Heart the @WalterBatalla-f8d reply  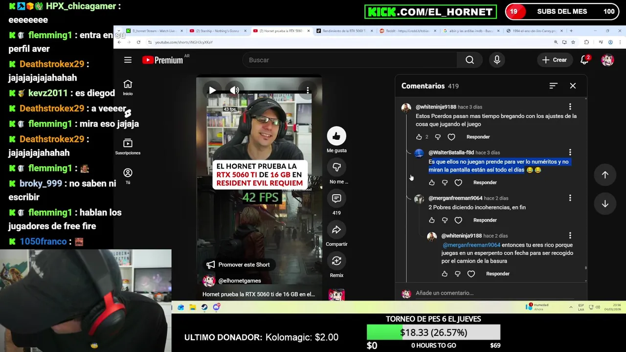(458, 182)
